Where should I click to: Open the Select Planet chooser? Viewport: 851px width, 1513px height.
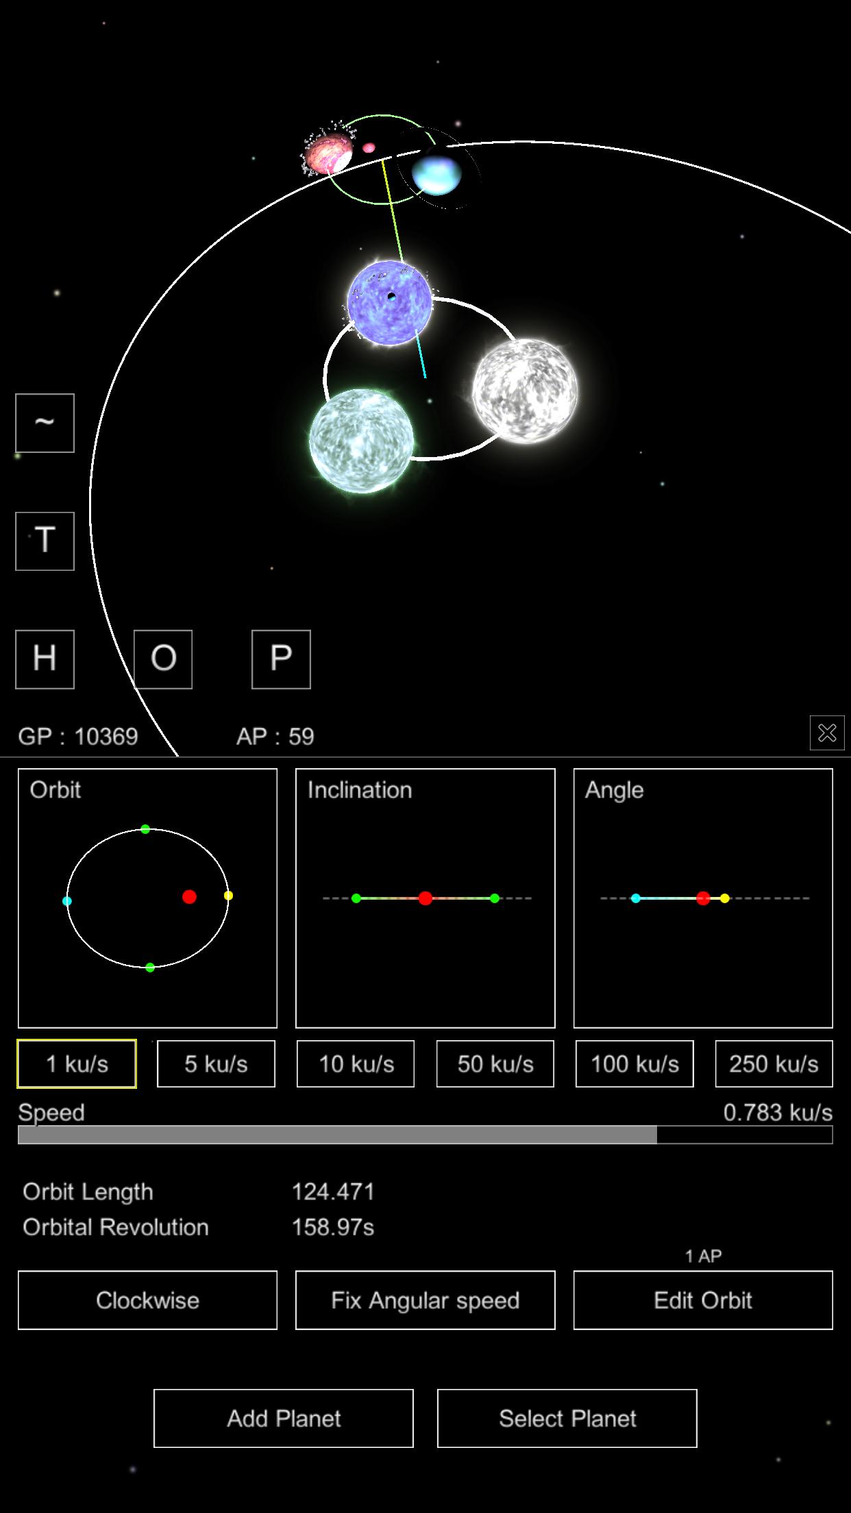567,1418
